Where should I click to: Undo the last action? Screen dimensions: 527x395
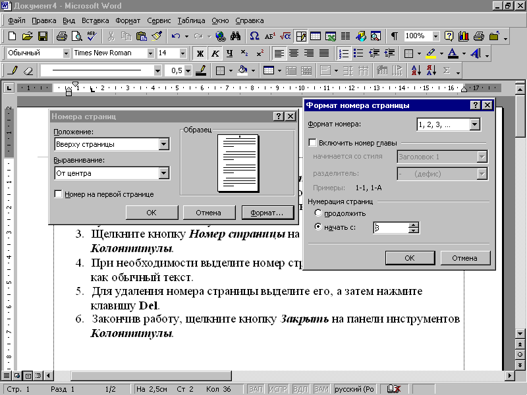click(176, 36)
